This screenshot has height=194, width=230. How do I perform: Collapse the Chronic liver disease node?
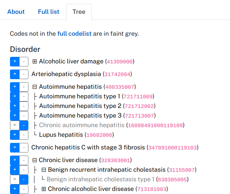(35, 160)
